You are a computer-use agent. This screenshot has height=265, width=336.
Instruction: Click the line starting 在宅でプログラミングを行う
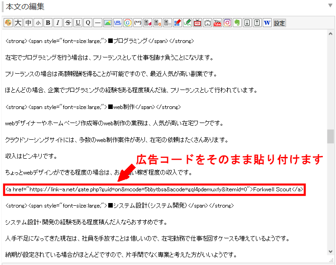point(109,57)
